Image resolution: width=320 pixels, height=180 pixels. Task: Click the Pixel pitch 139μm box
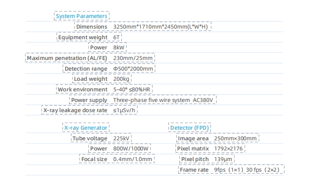pos(207,159)
